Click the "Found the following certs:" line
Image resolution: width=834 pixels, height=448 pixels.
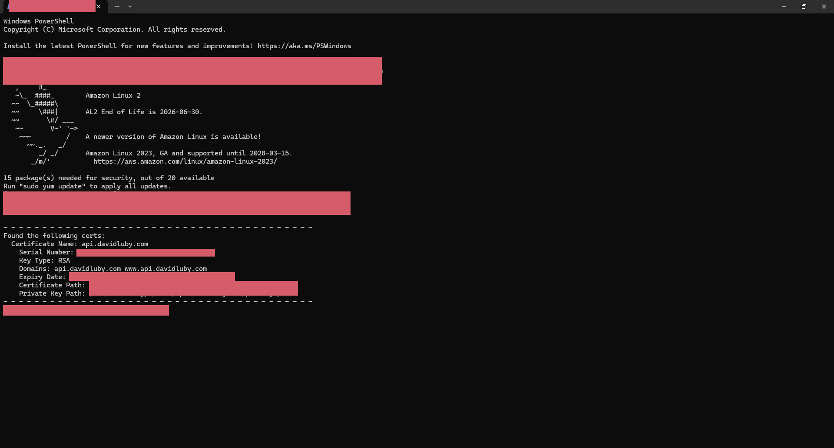(54, 236)
